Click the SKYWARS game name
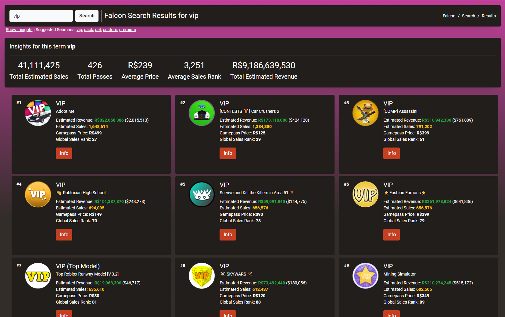 (236, 274)
